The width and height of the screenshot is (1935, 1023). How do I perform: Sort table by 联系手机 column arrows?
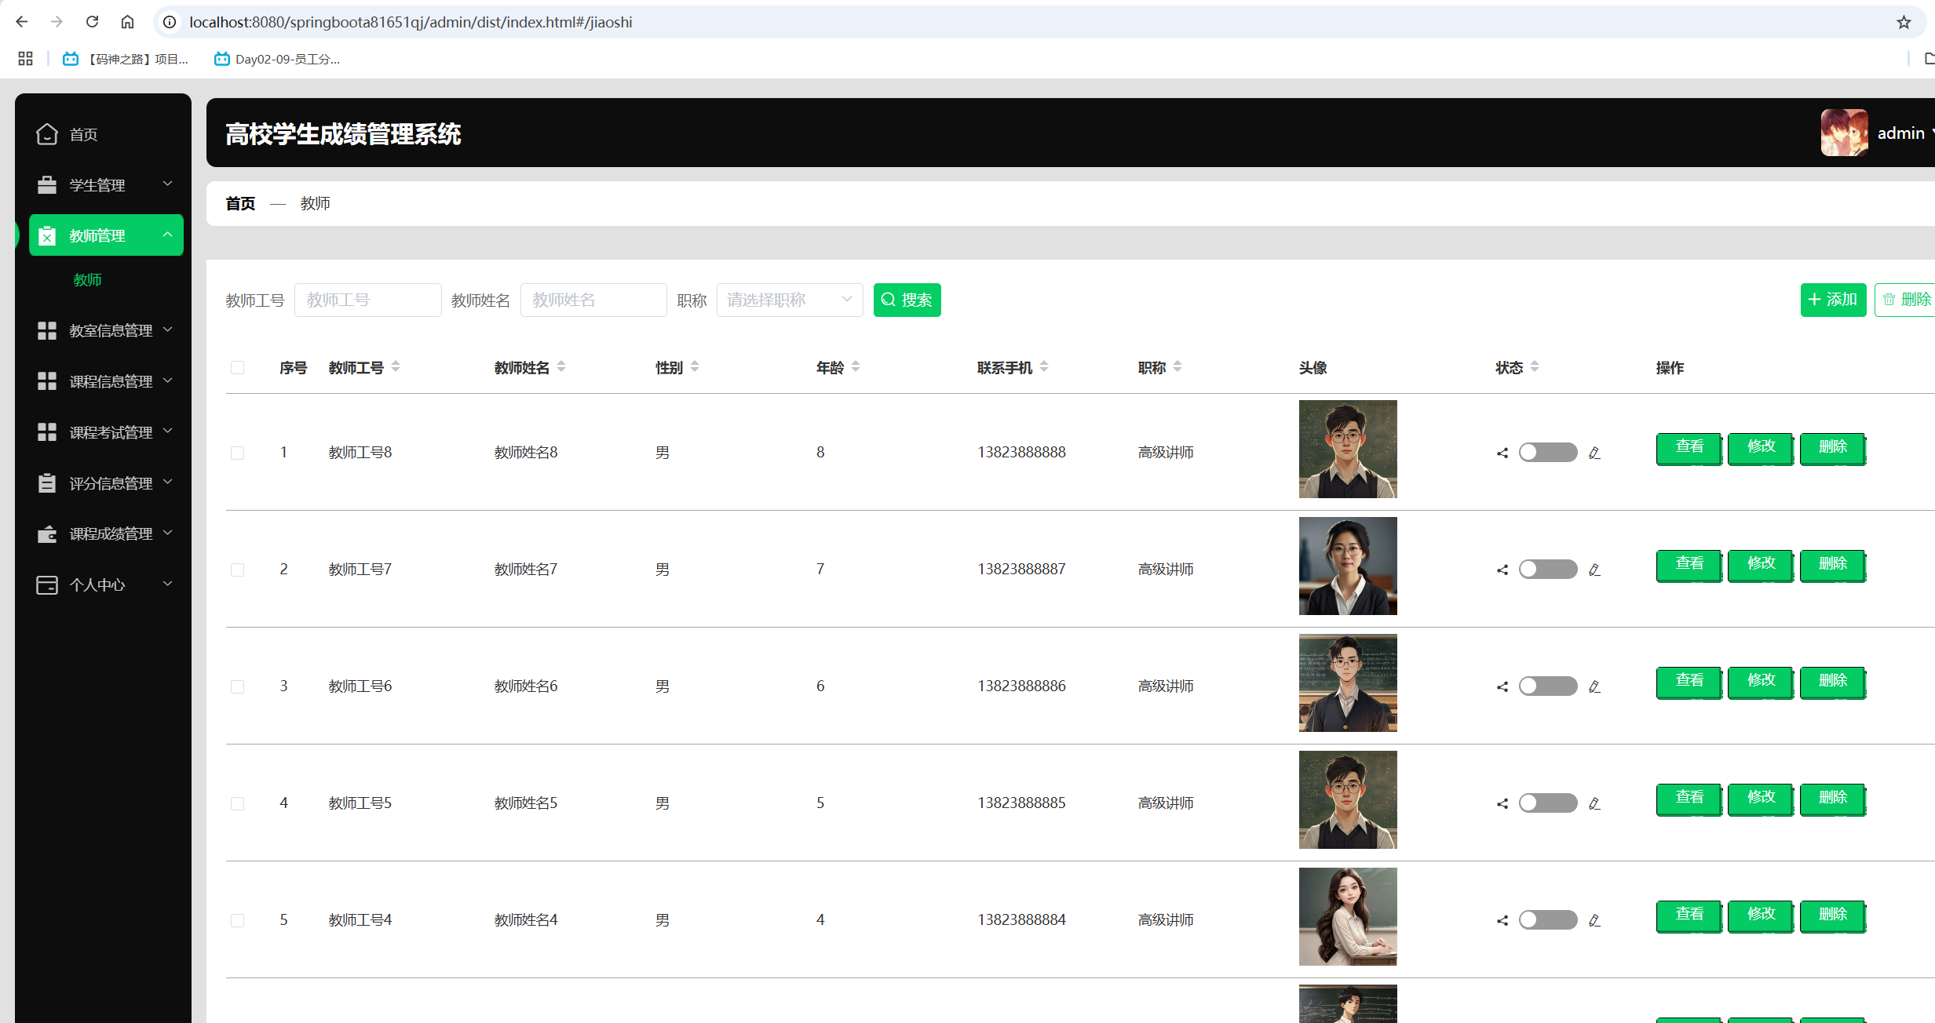(1044, 366)
